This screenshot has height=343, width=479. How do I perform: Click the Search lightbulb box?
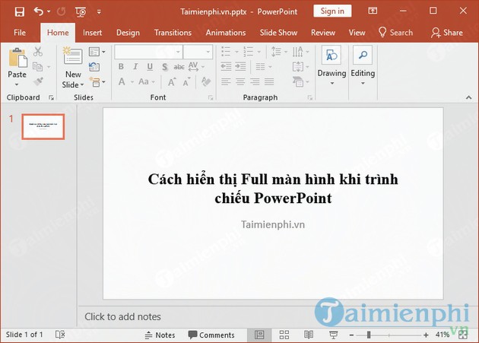395,33
